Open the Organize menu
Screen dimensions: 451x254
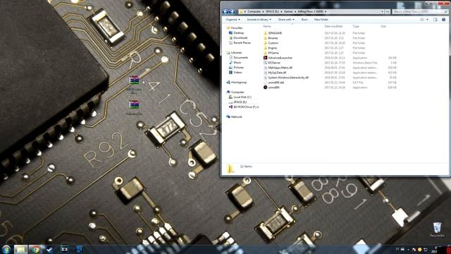pyautogui.click(x=233, y=20)
